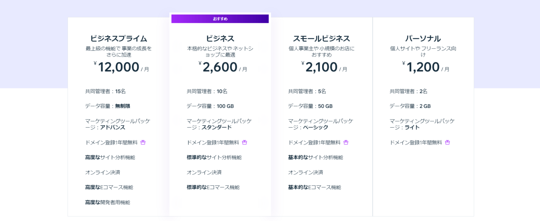The image size is (540, 221).
Task: Click gift icon in パーソナル plan
Action: coord(448,142)
